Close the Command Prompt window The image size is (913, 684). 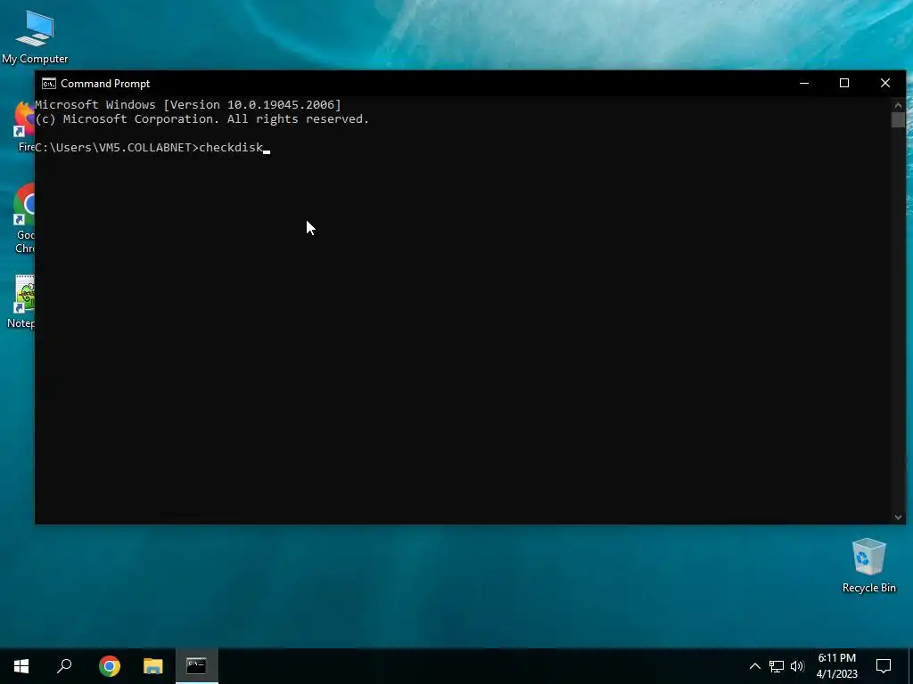885,83
